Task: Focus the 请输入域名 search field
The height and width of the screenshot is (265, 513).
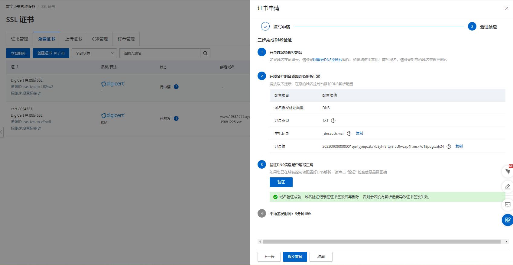Action: 160,53
